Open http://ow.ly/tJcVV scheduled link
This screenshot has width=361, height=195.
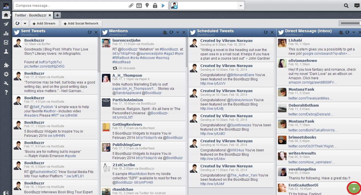click(213, 84)
